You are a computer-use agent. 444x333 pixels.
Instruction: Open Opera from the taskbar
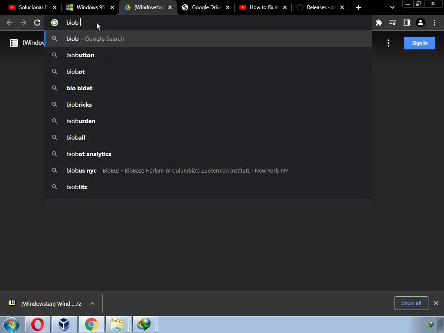[38, 324]
